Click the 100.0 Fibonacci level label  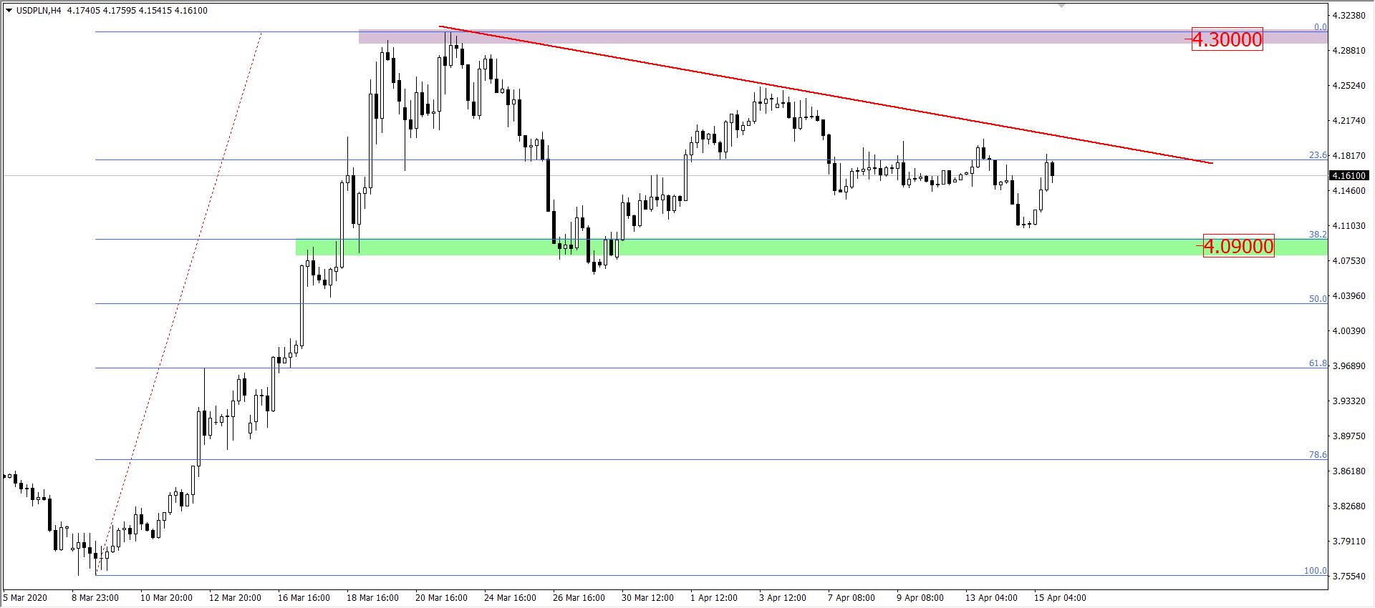tap(1315, 570)
